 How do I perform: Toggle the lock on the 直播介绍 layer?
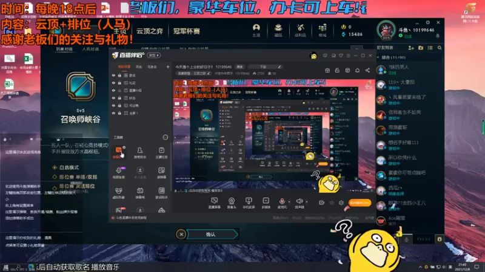point(119,90)
